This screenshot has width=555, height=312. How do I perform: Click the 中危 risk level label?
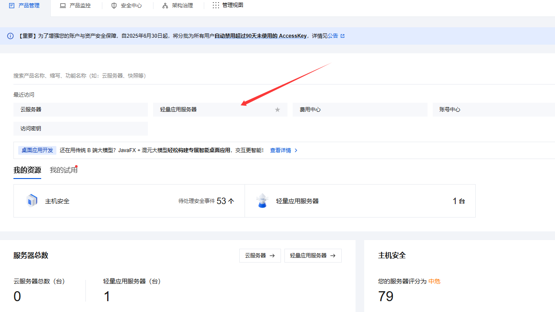tap(434, 281)
